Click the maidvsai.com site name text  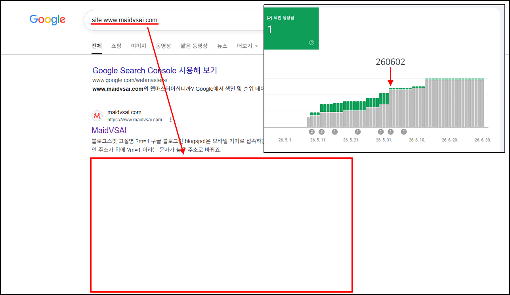pos(124,113)
